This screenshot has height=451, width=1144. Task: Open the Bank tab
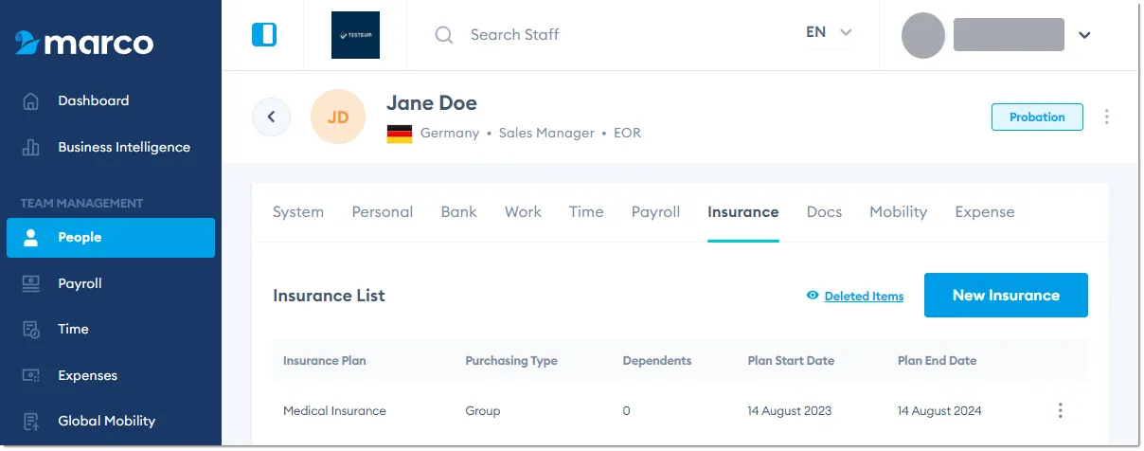click(x=459, y=212)
